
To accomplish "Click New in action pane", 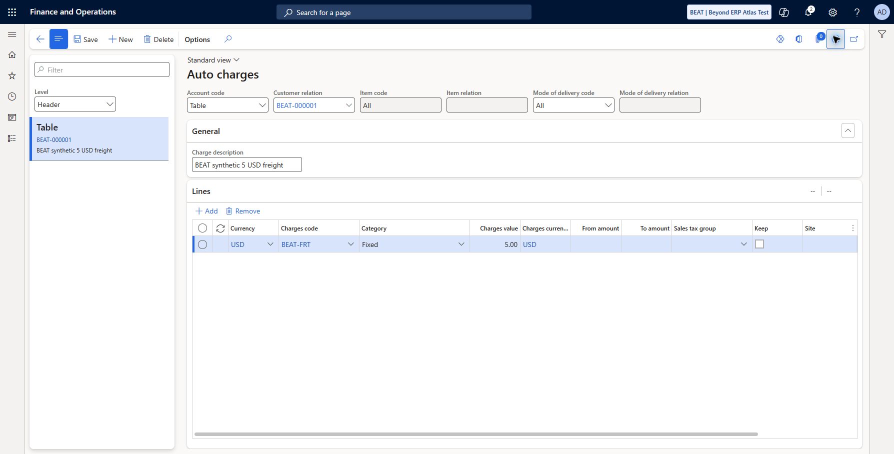I will pos(120,39).
